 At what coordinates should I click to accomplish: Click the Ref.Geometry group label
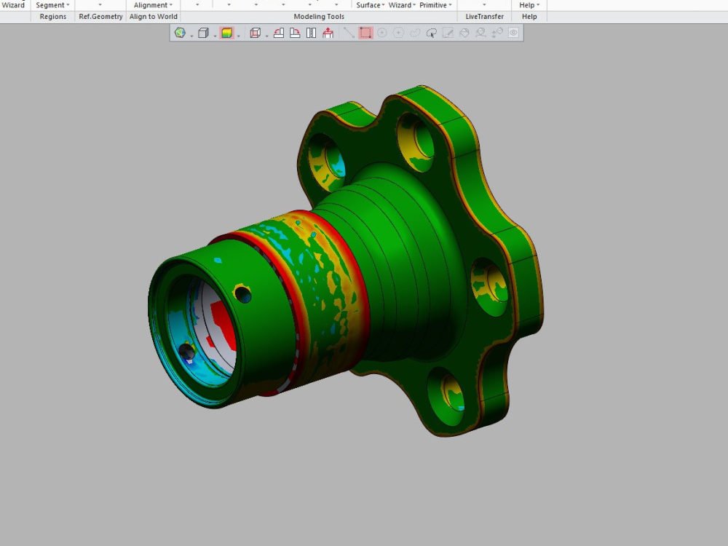tap(100, 17)
